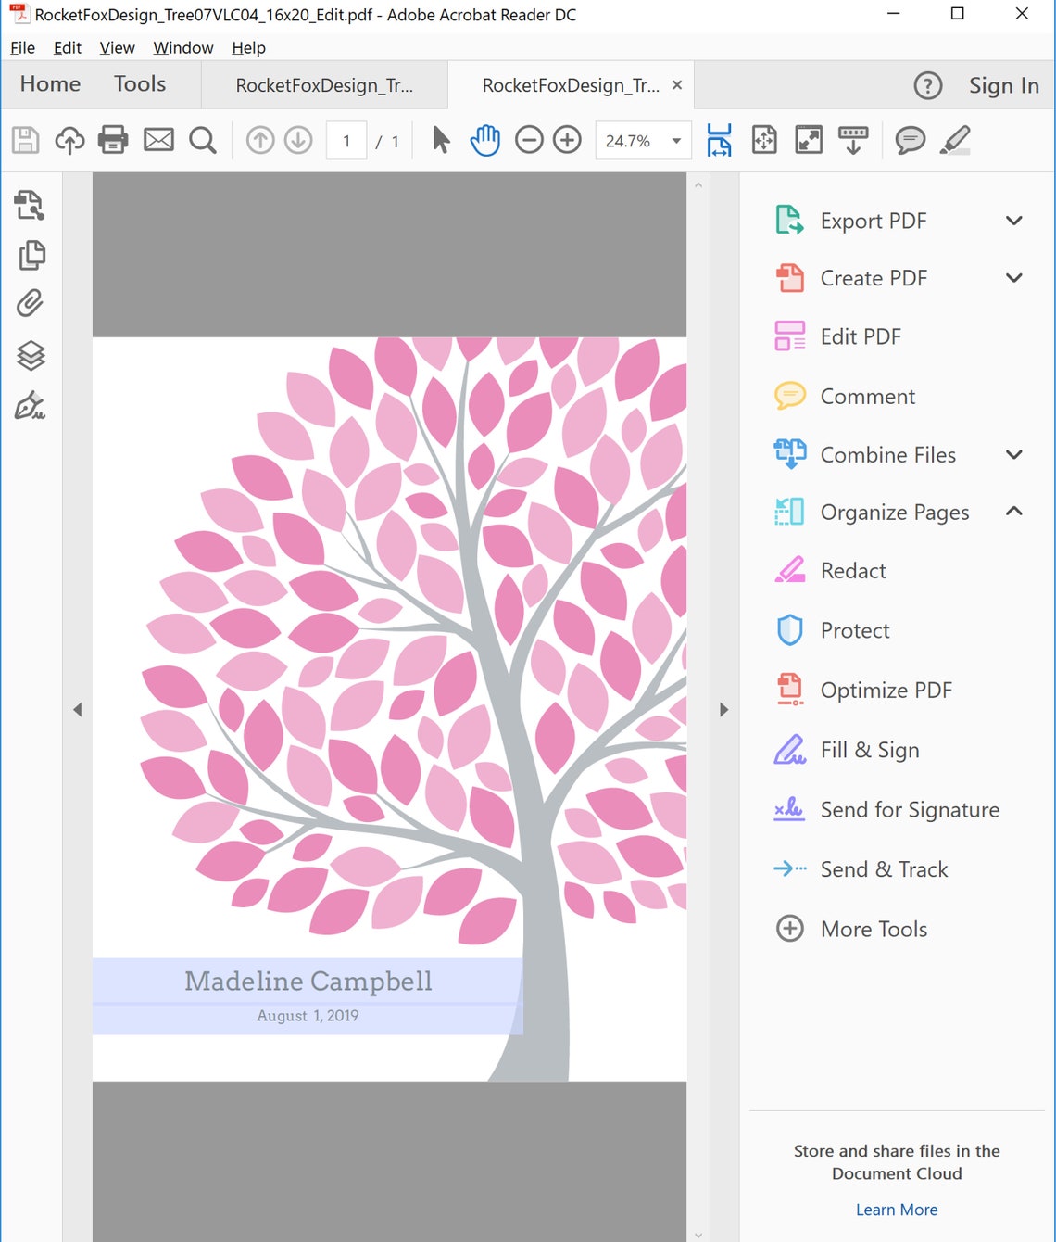Select the Highlight text pen
The height and width of the screenshot is (1242, 1056).
pos(955,140)
